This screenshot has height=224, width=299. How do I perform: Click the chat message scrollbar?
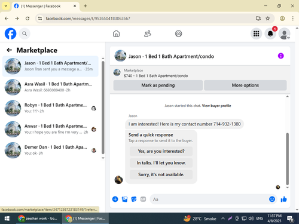tap(287, 159)
